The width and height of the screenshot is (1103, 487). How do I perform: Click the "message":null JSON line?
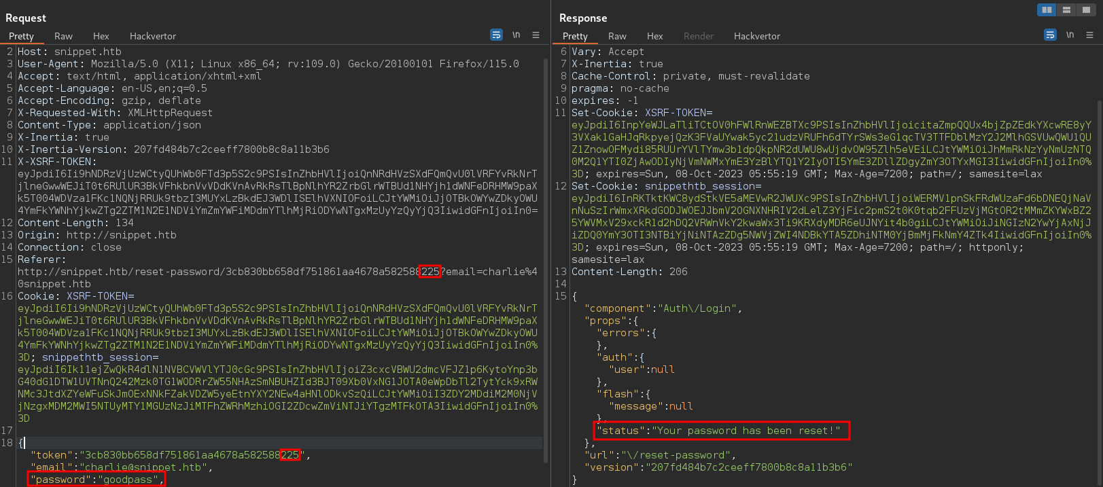[x=651, y=406]
